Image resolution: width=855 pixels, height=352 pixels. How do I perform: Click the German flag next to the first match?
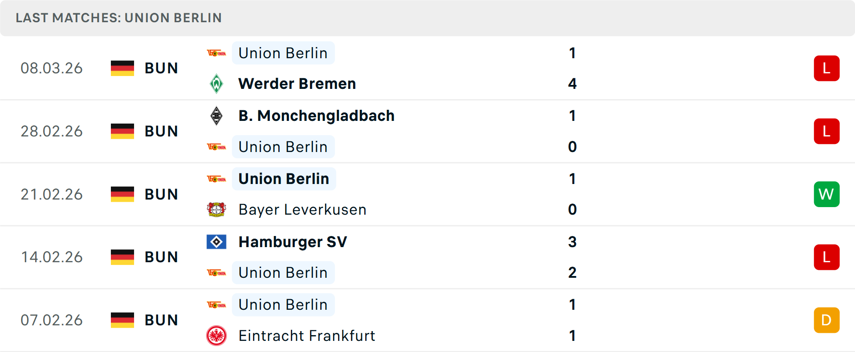tap(122, 68)
